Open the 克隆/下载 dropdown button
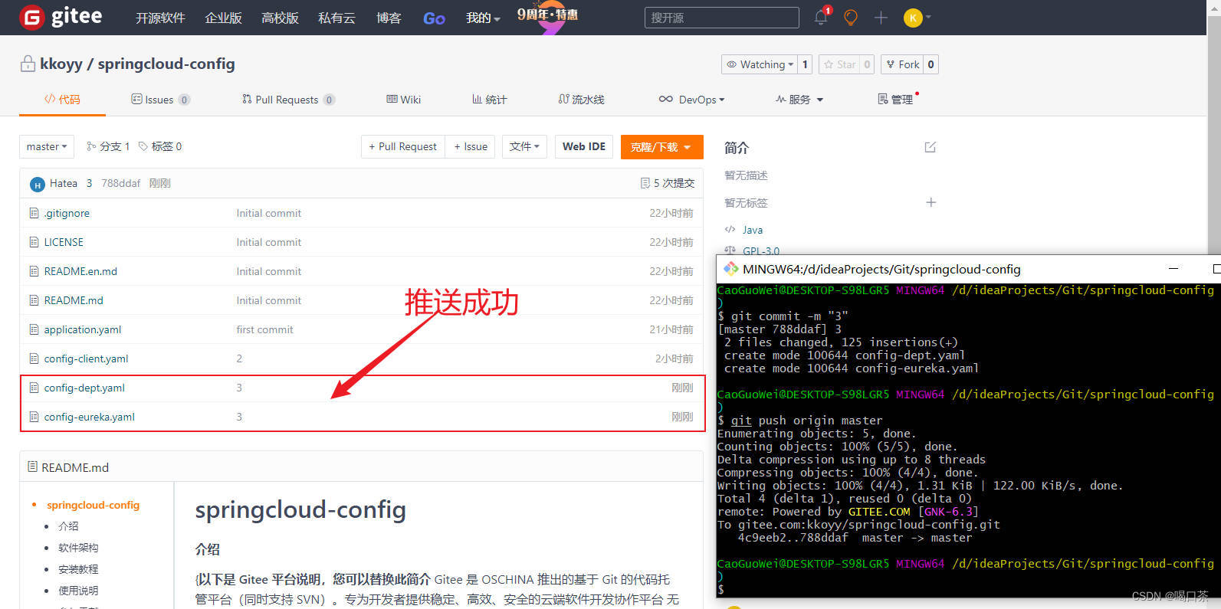Viewport: 1221px width, 609px height. (x=661, y=147)
